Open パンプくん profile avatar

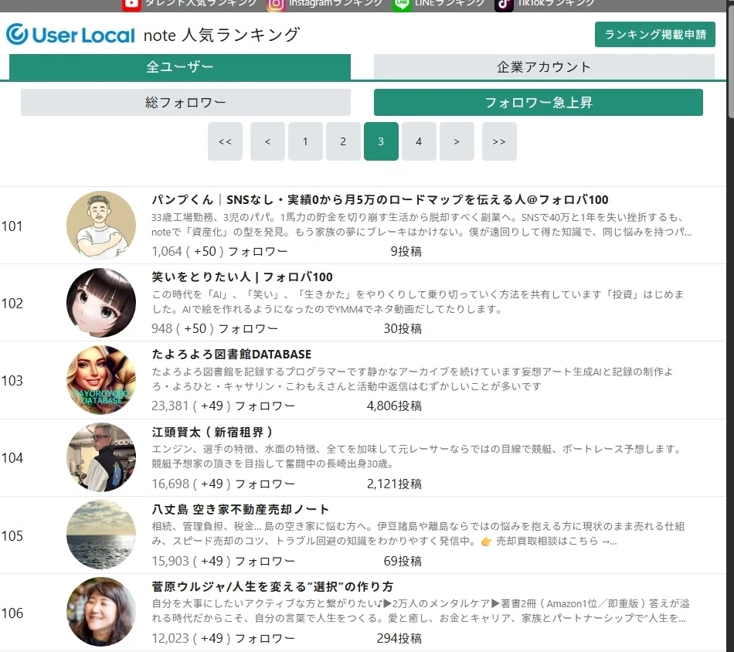coord(101,225)
